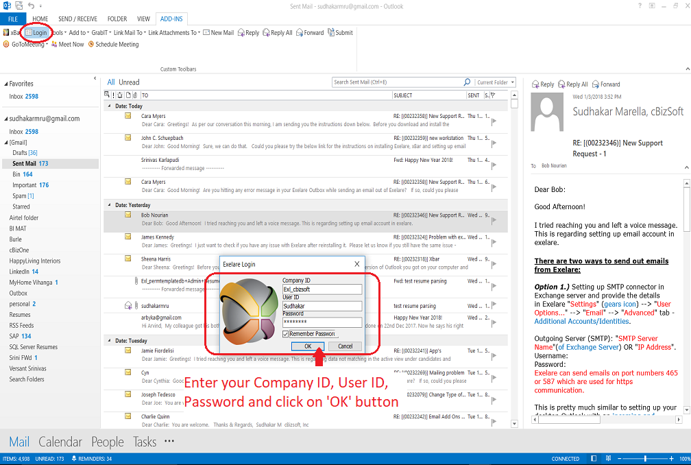The image size is (691, 465).
Task: Open People in navigation bar
Action: (x=108, y=442)
